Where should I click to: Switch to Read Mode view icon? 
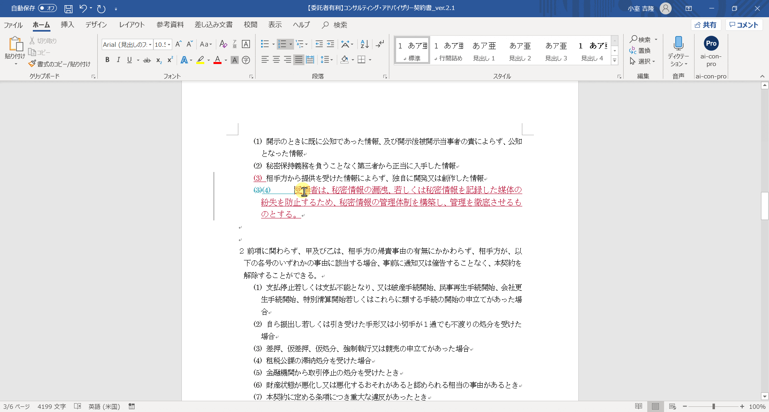click(x=639, y=406)
